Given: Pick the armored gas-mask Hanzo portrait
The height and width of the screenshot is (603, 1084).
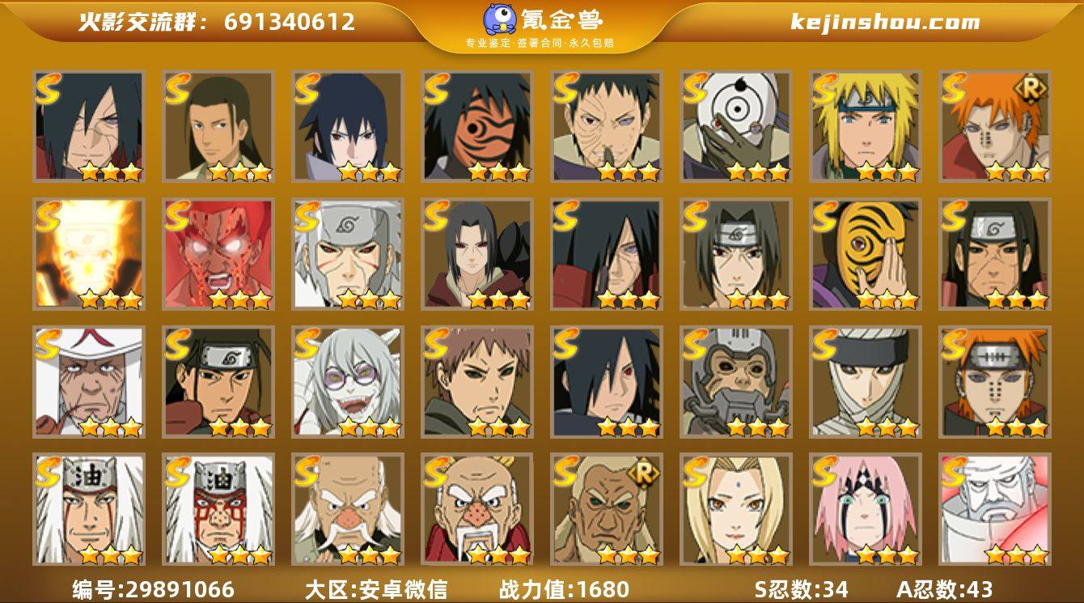Looking at the screenshot, I should [x=736, y=382].
